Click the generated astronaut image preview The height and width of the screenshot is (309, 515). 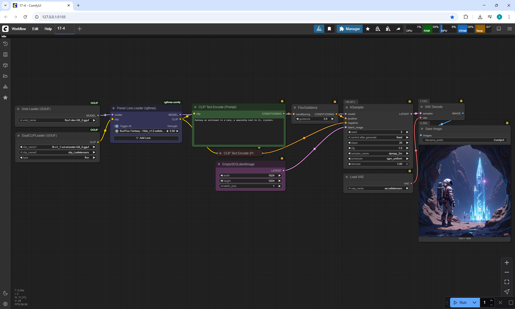coord(465,191)
